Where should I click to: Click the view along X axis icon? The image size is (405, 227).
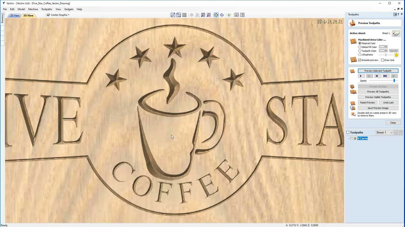(335, 21)
